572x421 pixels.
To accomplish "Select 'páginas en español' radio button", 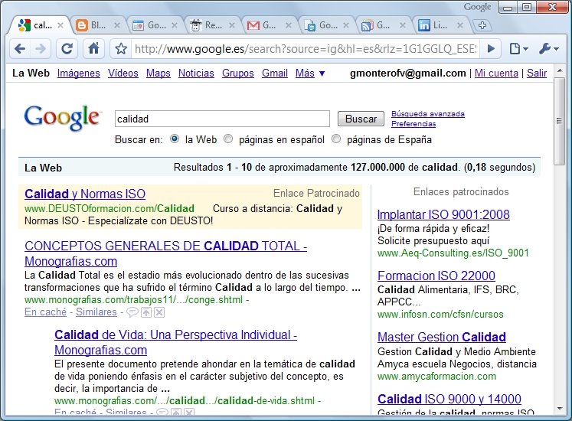I will pos(228,139).
